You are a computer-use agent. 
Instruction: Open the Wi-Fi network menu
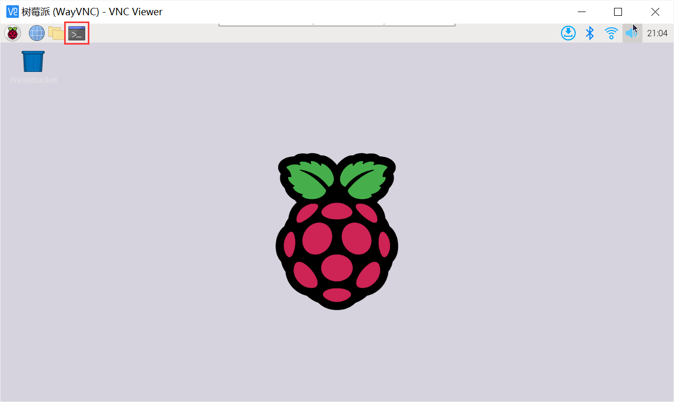[x=611, y=33]
